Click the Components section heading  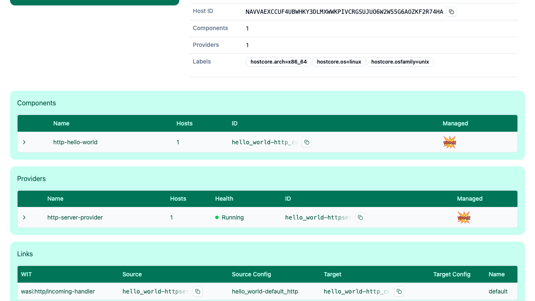coord(36,103)
